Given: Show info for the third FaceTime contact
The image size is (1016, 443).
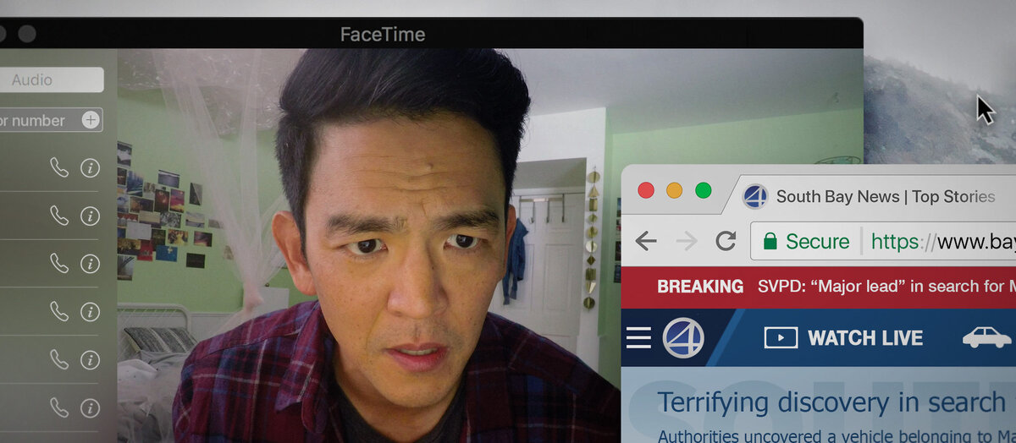Looking at the screenshot, I should (x=90, y=263).
